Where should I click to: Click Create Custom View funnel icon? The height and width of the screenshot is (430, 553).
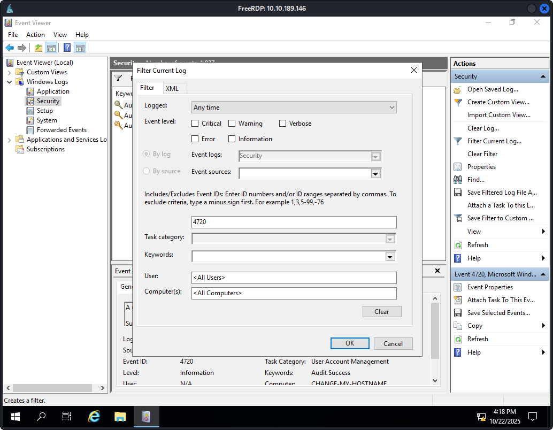[458, 102]
